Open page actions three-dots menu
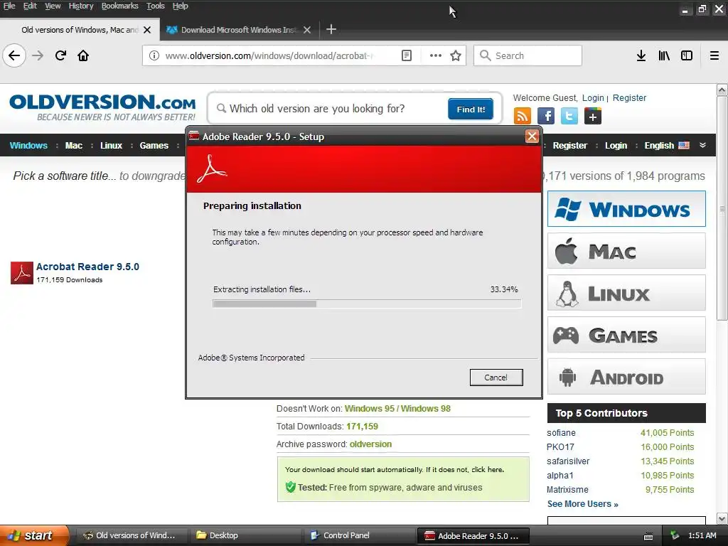The image size is (728, 546). click(x=436, y=55)
